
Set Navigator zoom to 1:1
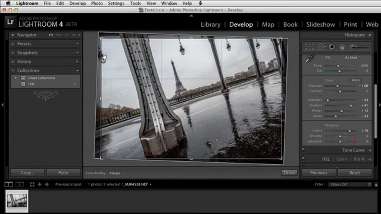point(66,35)
